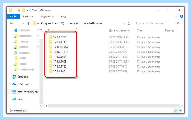Click the Сеть network icon
Viewport: 191px width, 120px height.
click(x=14, y=99)
